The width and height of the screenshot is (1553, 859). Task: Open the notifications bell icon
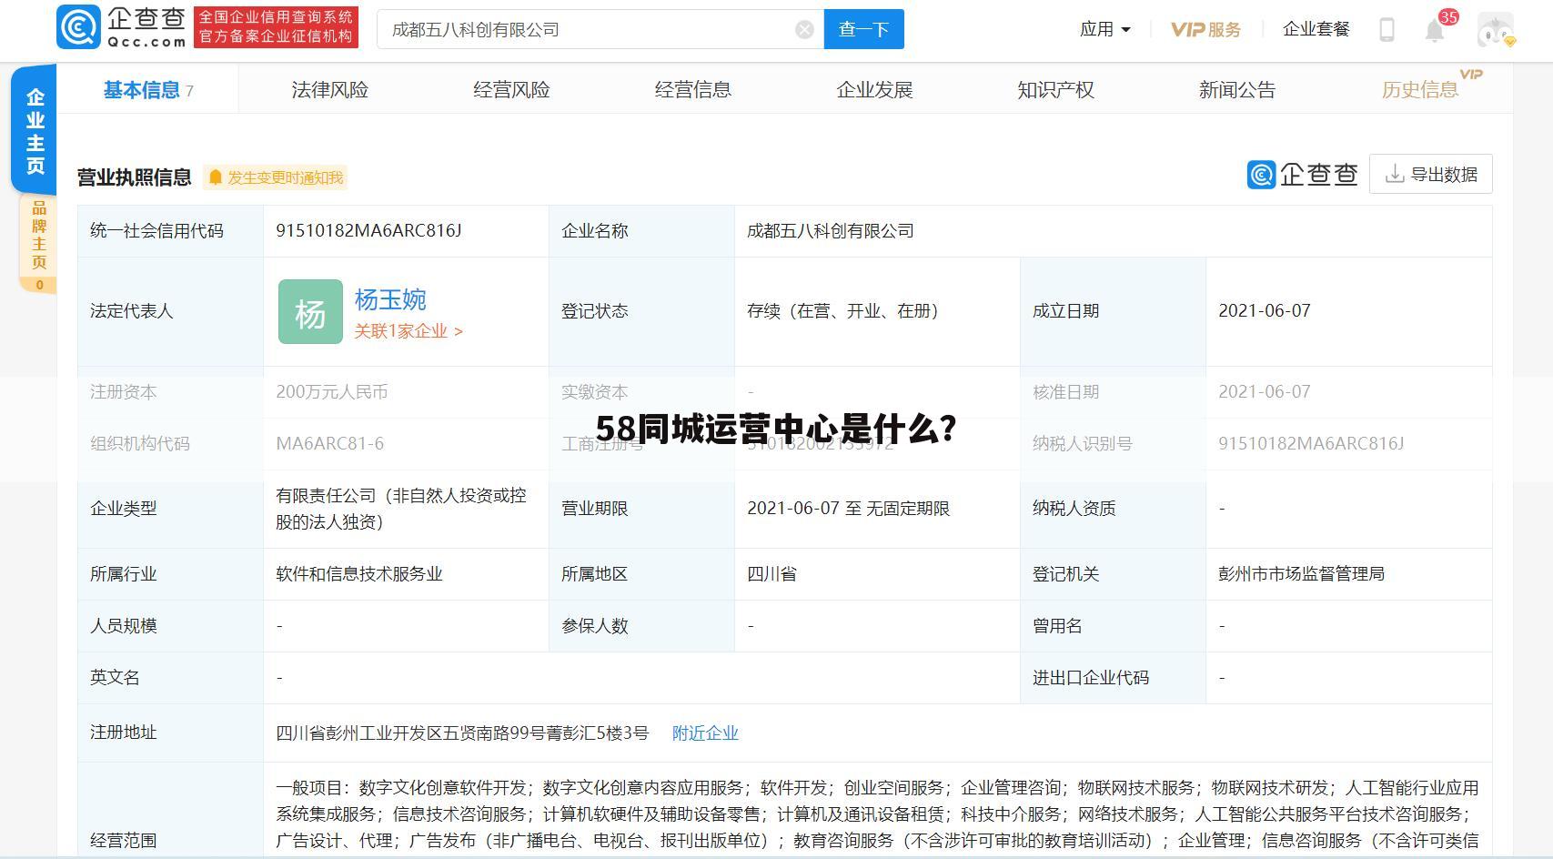coord(1435,30)
